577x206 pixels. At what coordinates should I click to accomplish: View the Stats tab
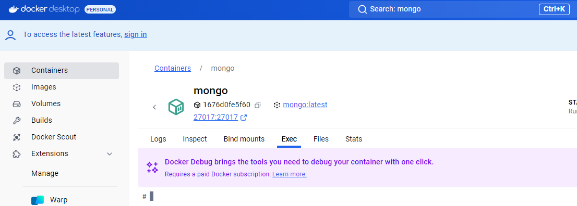click(x=354, y=139)
